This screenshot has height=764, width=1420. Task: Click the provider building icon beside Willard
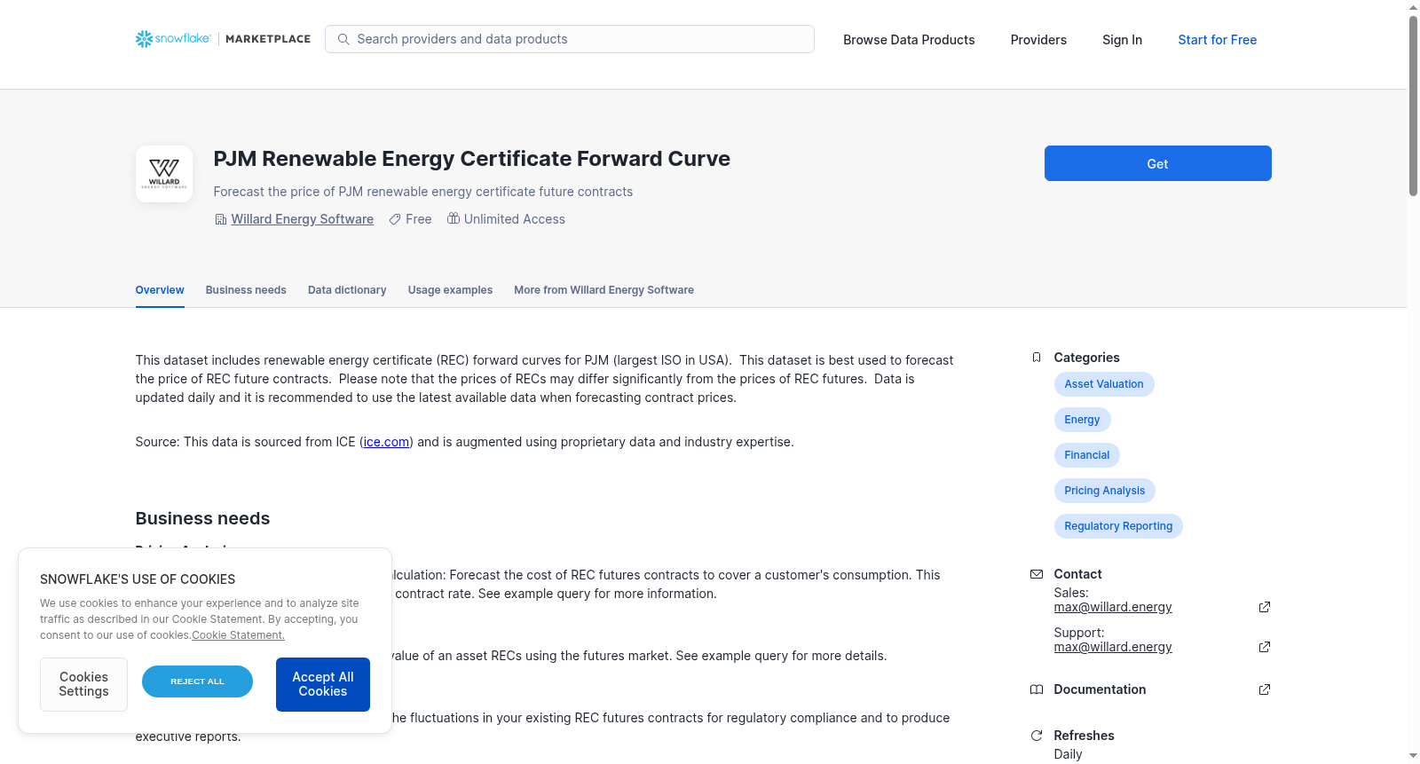221,219
